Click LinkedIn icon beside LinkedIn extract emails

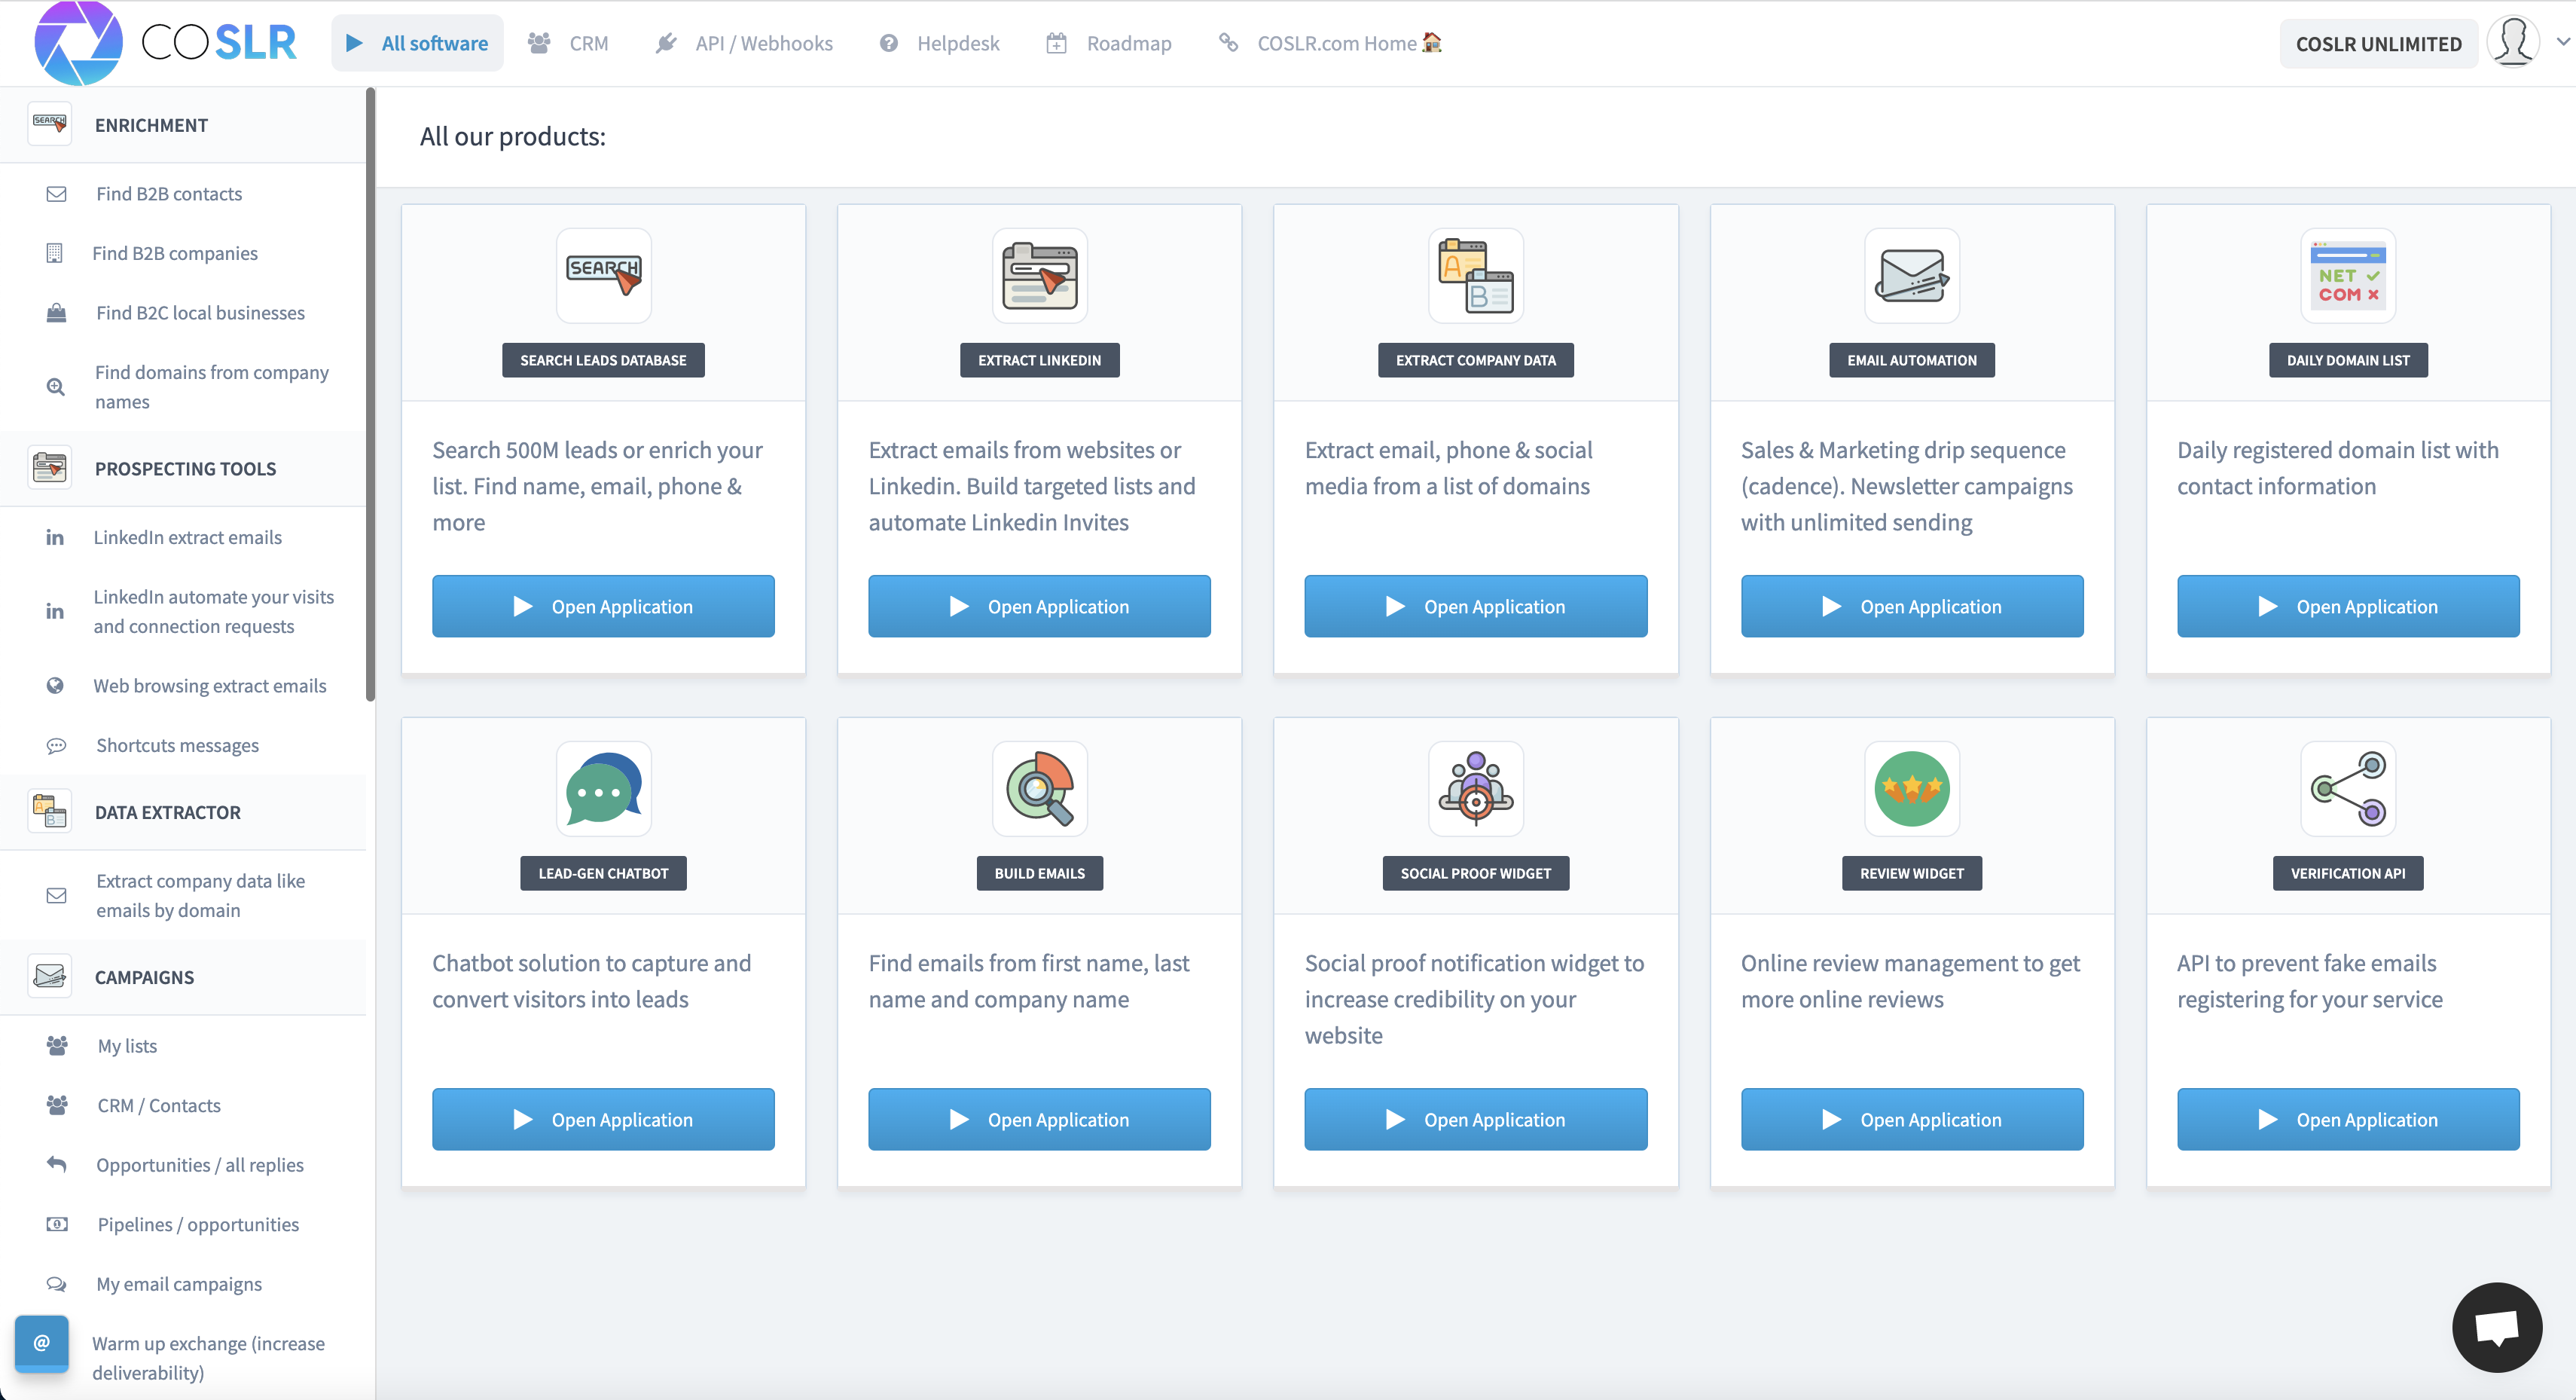(55, 537)
